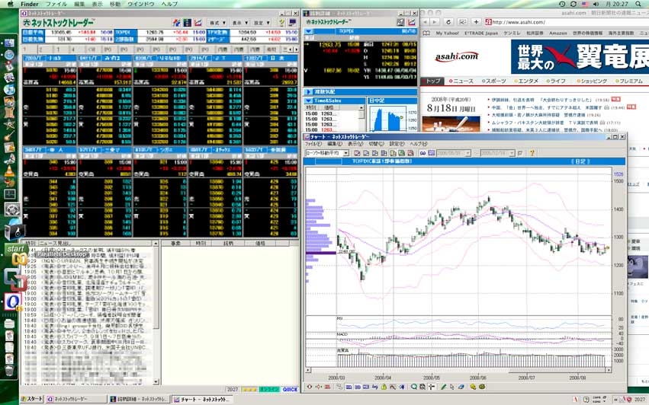Open the Amazon bookmark in browser
This screenshot has height=405, width=649.
pos(558,33)
